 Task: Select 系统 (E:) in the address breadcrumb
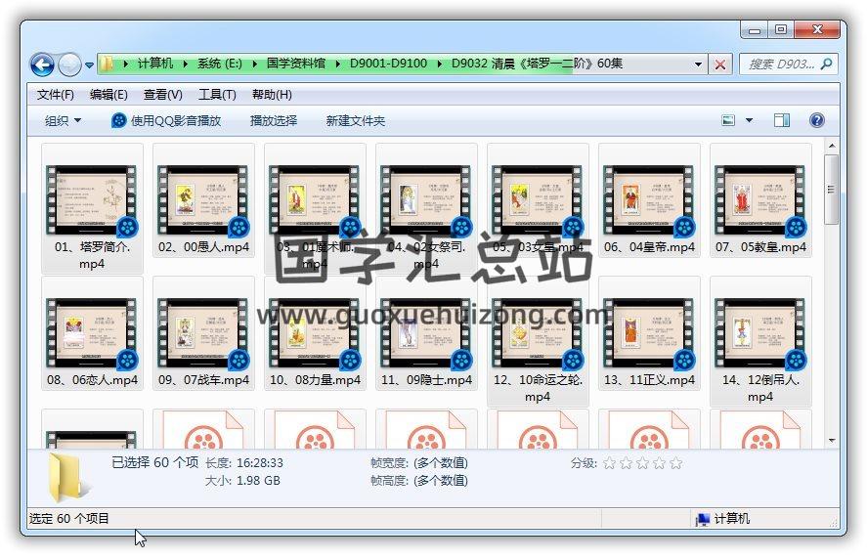tap(220, 64)
